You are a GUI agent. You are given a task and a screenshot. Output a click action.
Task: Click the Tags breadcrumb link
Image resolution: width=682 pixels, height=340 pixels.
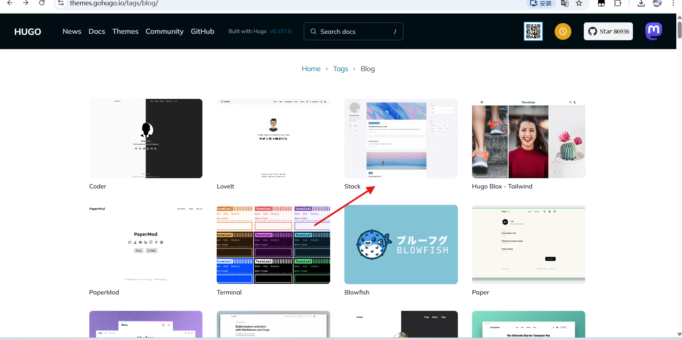pyautogui.click(x=340, y=69)
